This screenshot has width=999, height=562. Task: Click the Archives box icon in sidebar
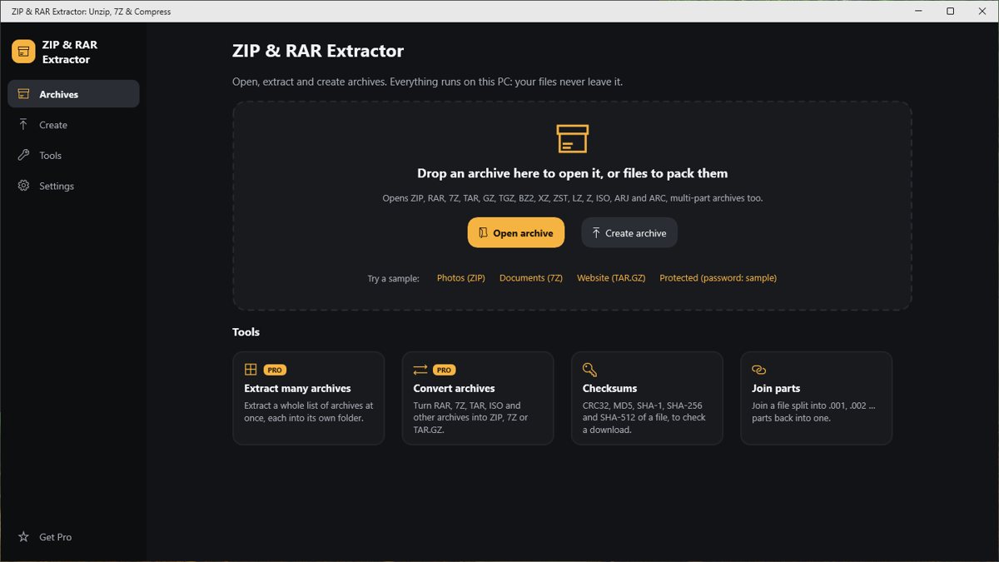(x=23, y=94)
